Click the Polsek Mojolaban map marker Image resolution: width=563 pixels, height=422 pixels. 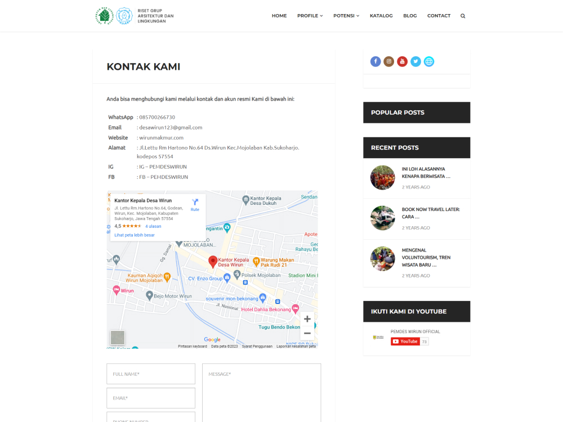click(x=237, y=275)
